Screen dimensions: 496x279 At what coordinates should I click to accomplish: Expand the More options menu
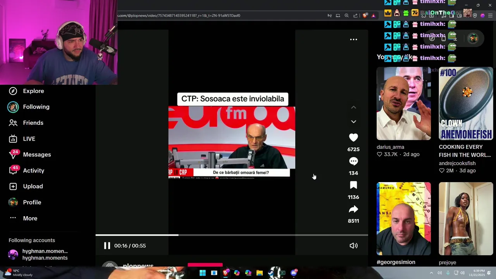pyautogui.click(x=30, y=218)
